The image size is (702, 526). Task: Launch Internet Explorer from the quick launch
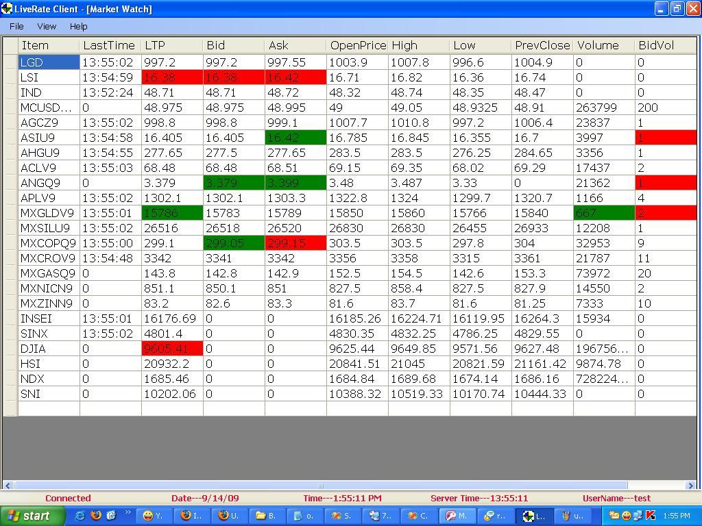click(80, 516)
